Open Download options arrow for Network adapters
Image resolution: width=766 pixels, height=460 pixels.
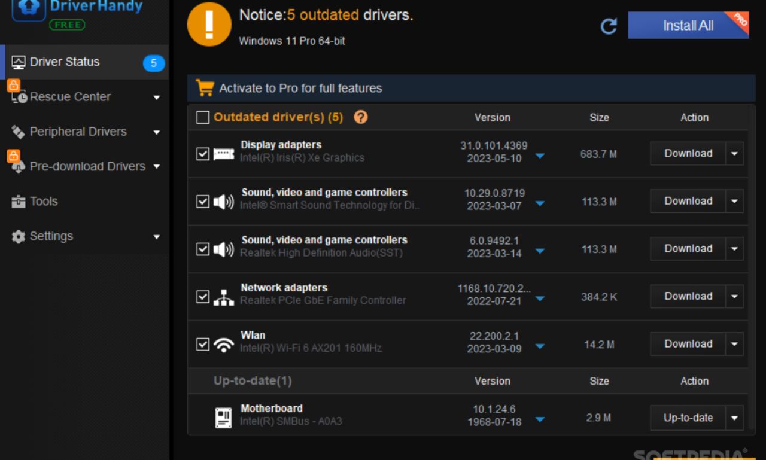click(735, 297)
